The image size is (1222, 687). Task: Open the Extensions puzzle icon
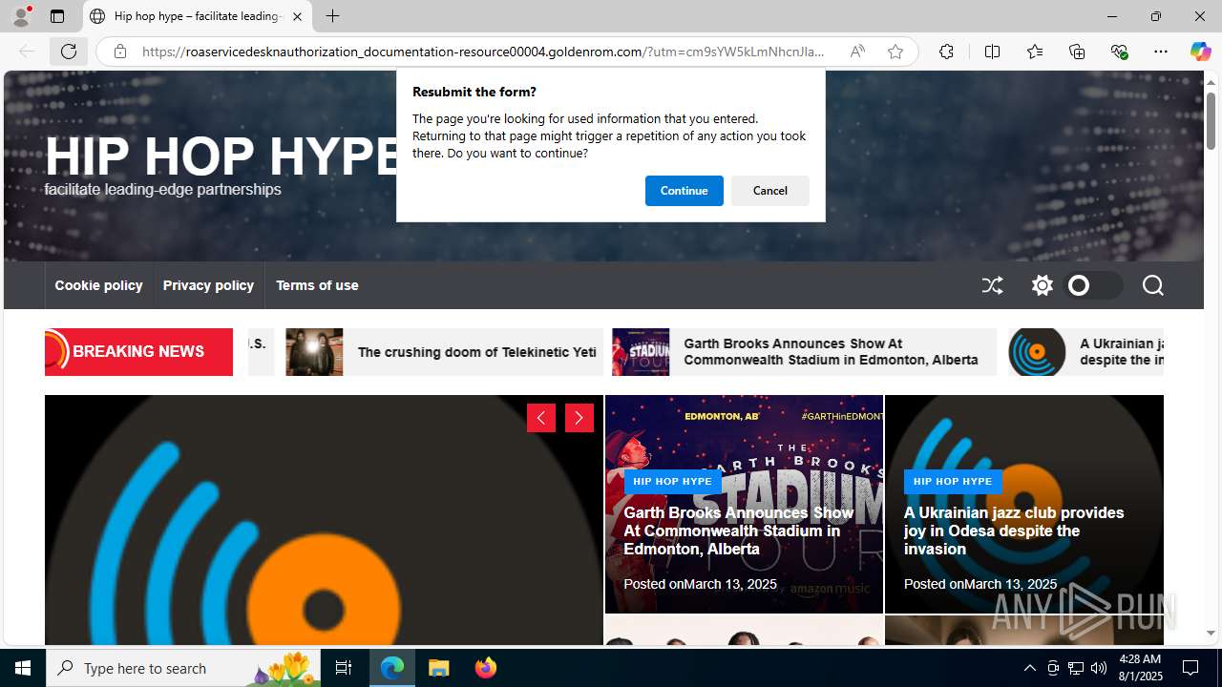946,52
